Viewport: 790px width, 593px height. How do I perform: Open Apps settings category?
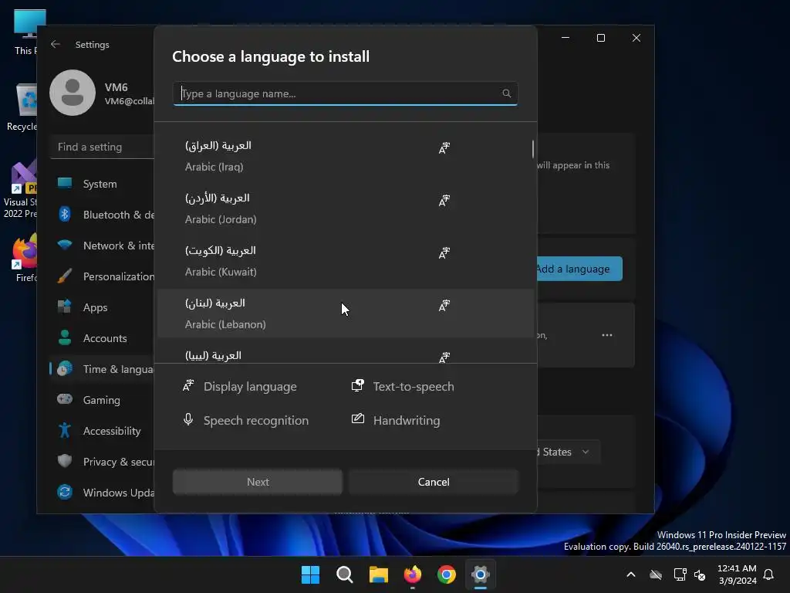click(x=102, y=307)
